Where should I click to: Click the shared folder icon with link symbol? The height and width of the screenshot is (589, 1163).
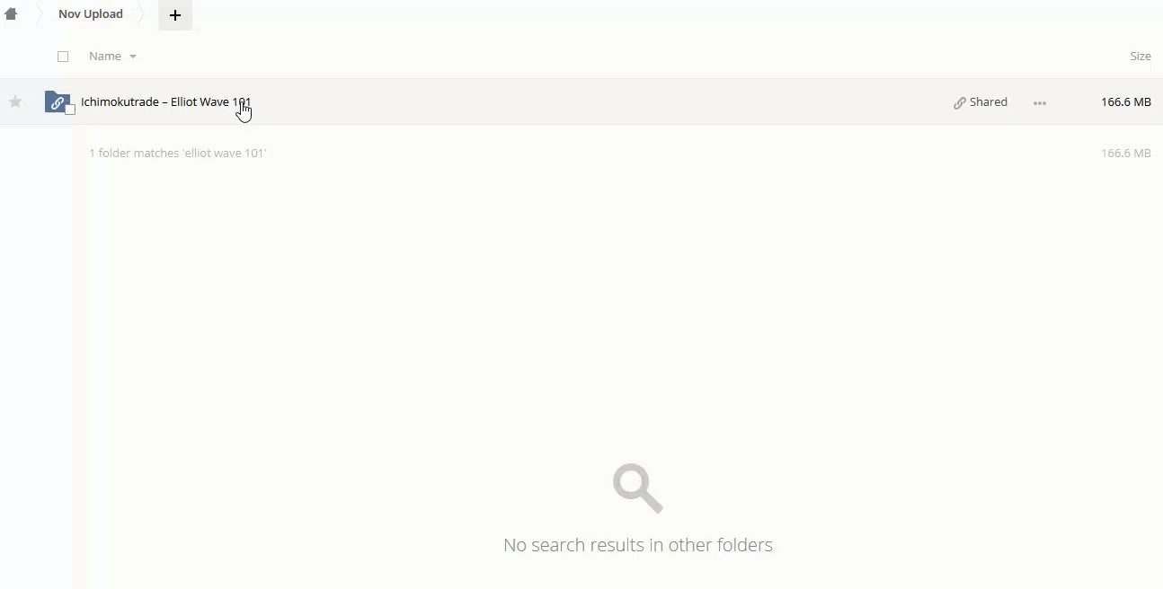(57, 101)
